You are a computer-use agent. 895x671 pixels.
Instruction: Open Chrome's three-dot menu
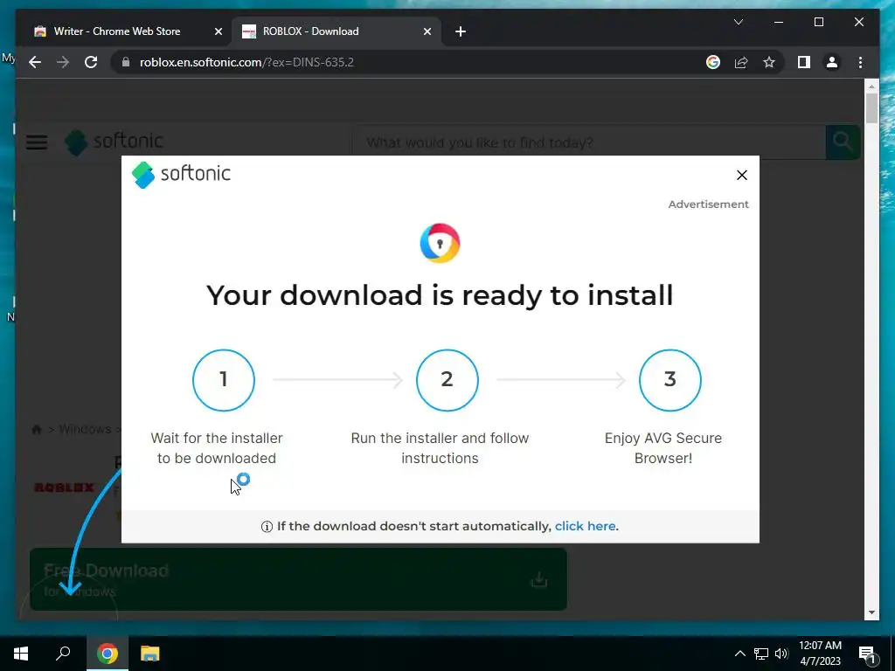click(860, 62)
